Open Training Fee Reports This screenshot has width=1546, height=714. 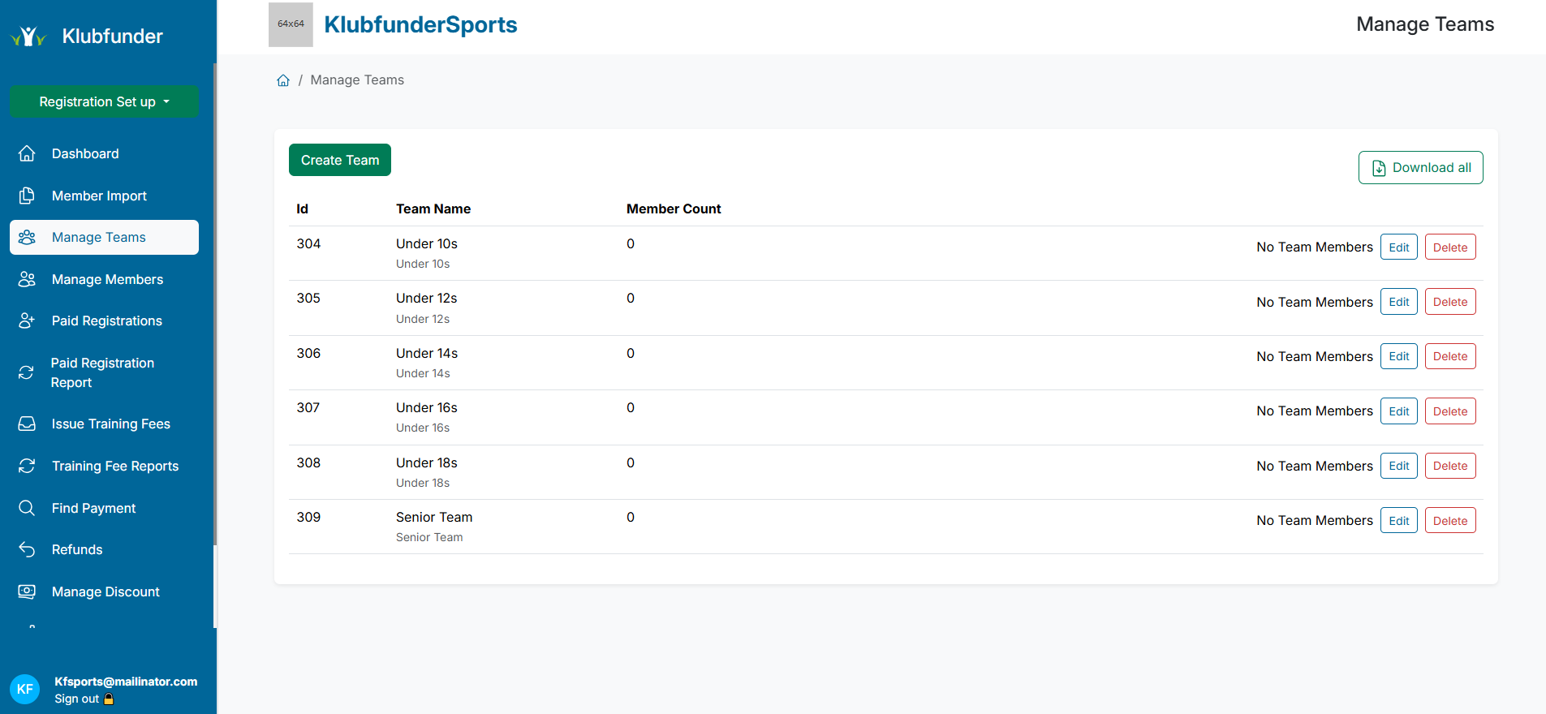[114, 466]
